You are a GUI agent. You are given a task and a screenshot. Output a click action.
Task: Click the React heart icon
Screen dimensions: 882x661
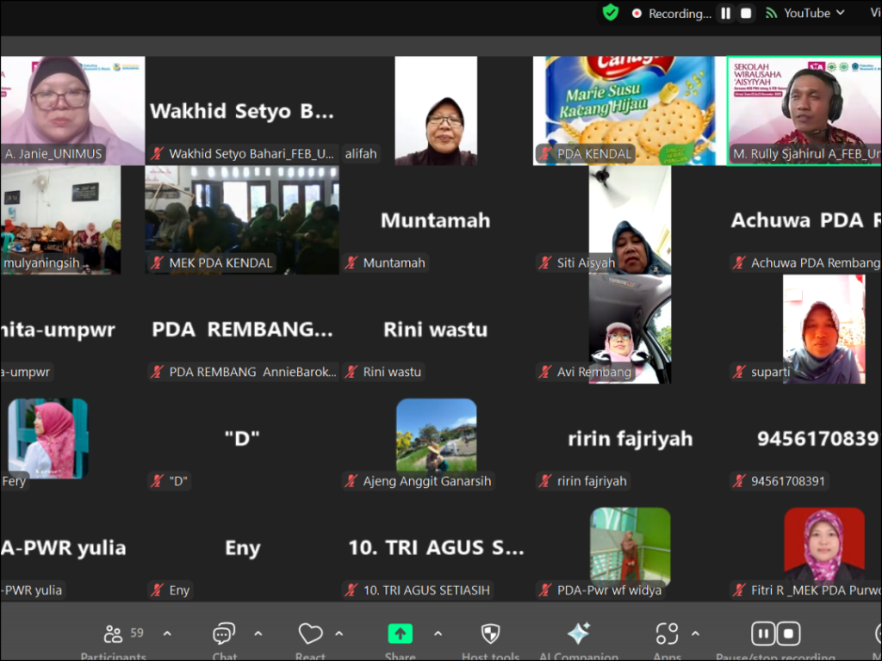310,635
